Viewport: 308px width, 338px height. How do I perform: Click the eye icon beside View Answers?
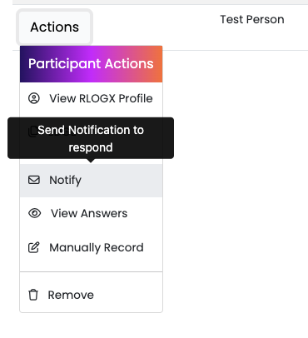(35, 213)
